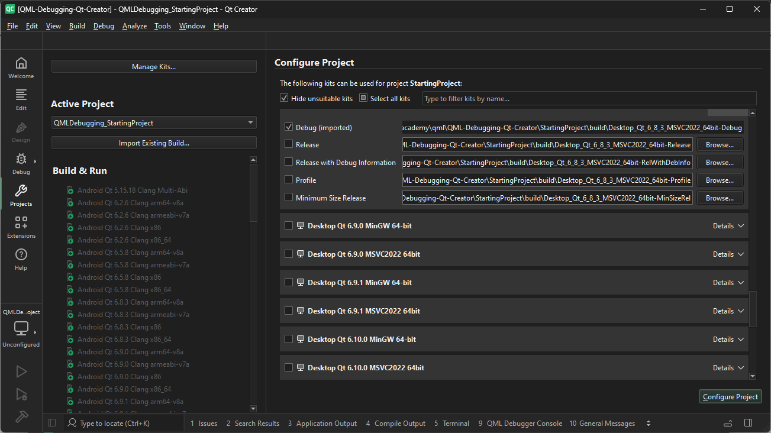Uncheck Debug (imported) build configuration
This screenshot has width=771, height=433.
click(x=289, y=127)
